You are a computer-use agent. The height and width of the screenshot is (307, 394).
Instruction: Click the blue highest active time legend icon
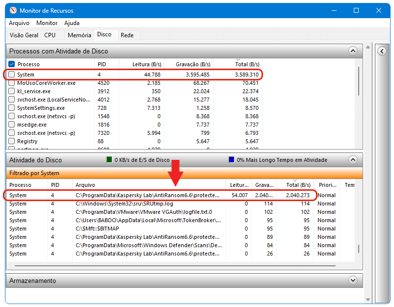pyautogui.click(x=231, y=159)
